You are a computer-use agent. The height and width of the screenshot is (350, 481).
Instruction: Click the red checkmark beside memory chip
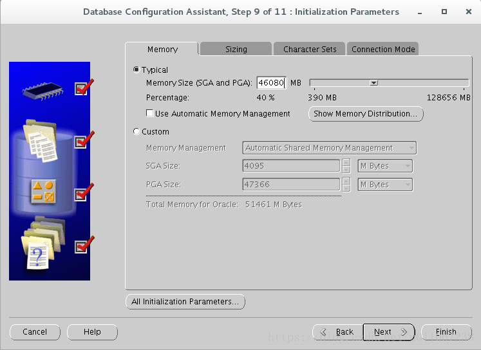click(x=84, y=87)
